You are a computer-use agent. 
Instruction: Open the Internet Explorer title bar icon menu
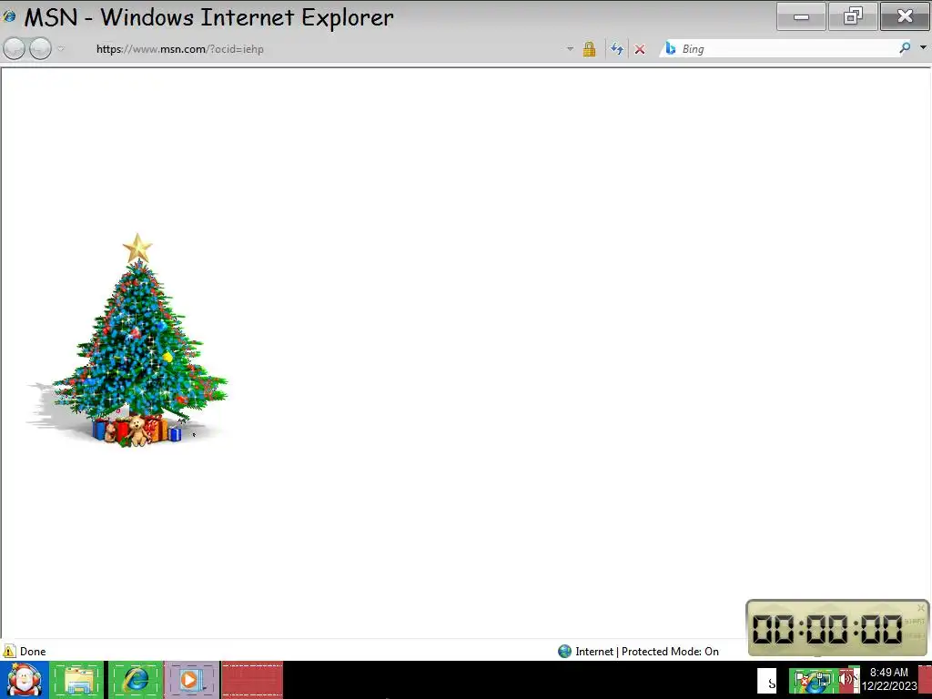[9, 16]
